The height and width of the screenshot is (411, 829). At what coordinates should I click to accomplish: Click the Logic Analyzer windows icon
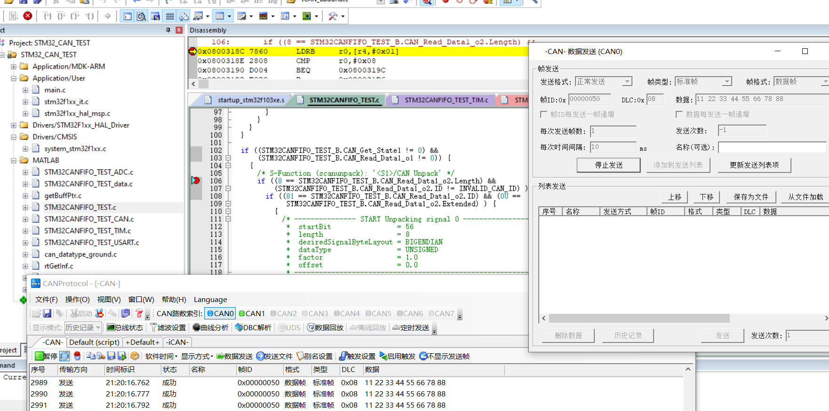(263, 16)
